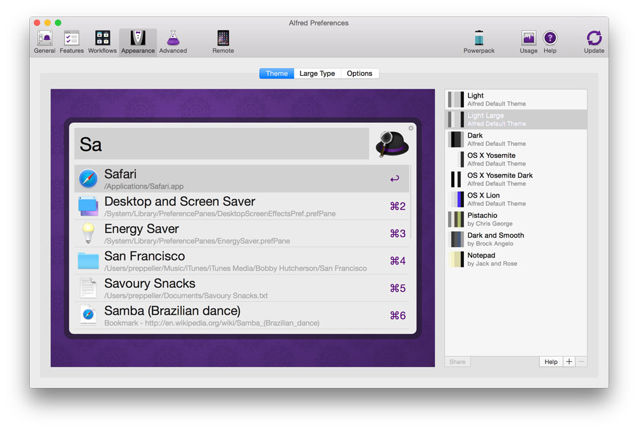Select the Savoury Snacks result
This screenshot has height=430, width=638.
point(242,288)
